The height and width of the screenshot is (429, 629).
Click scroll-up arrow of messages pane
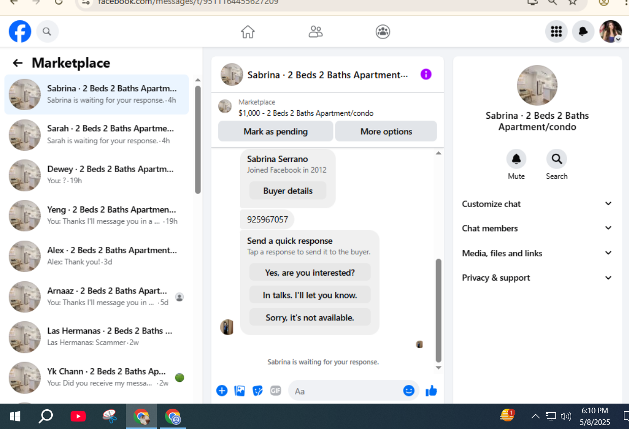coord(439,153)
